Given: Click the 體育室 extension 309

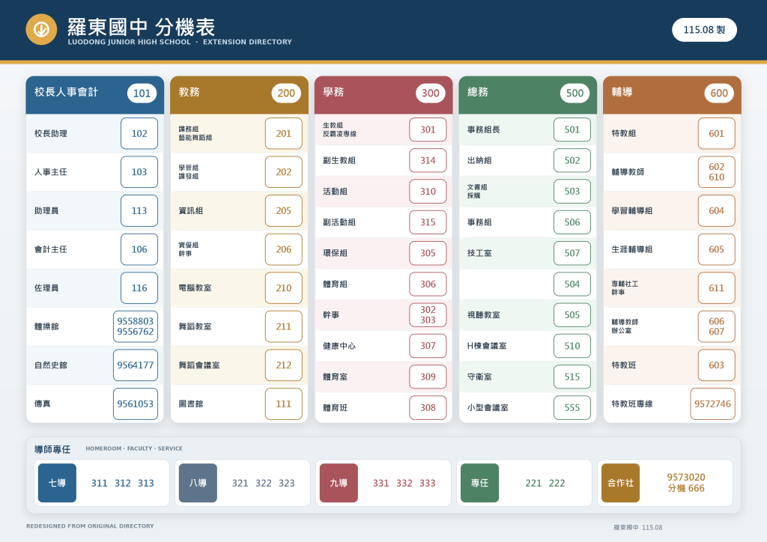Looking at the screenshot, I should pyautogui.click(x=428, y=377).
